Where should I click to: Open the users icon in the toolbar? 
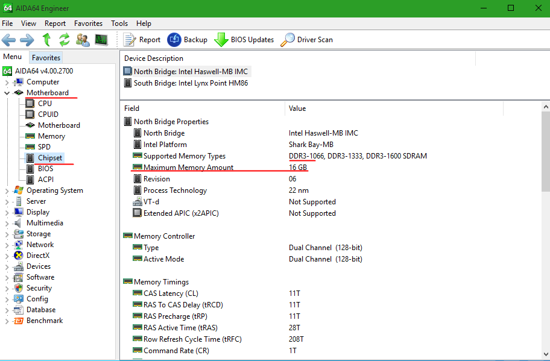point(83,40)
